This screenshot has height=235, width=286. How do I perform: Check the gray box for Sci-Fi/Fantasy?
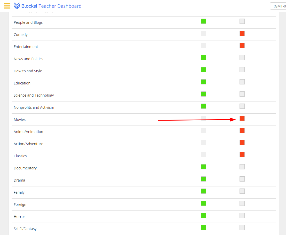click(242, 228)
